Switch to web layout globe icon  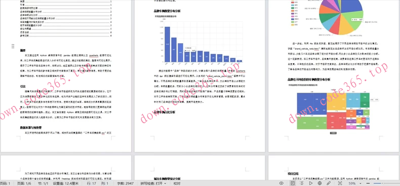319,183
